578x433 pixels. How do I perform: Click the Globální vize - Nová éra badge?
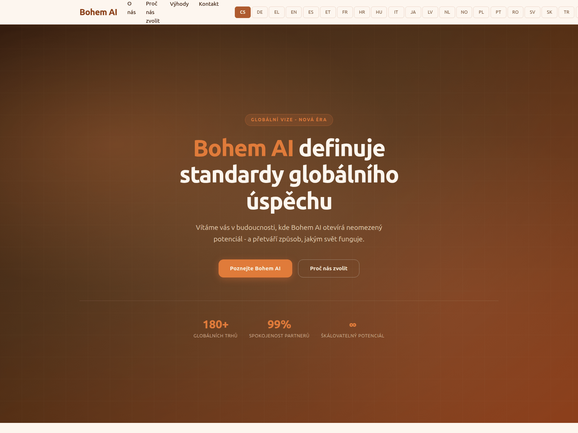click(289, 120)
